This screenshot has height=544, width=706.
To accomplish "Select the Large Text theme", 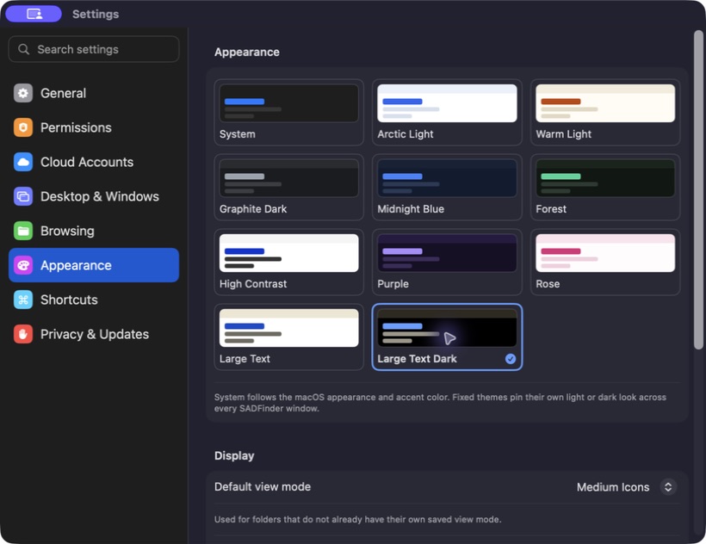I will tap(288, 337).
